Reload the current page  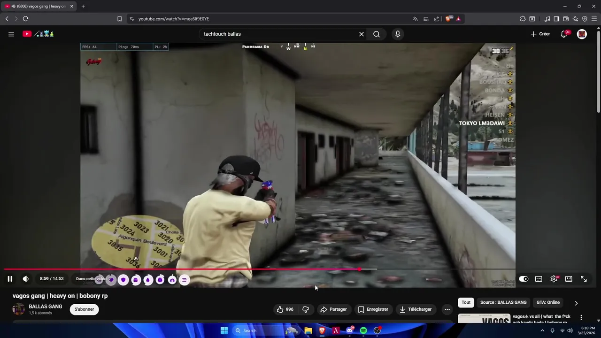click(25, 19)
